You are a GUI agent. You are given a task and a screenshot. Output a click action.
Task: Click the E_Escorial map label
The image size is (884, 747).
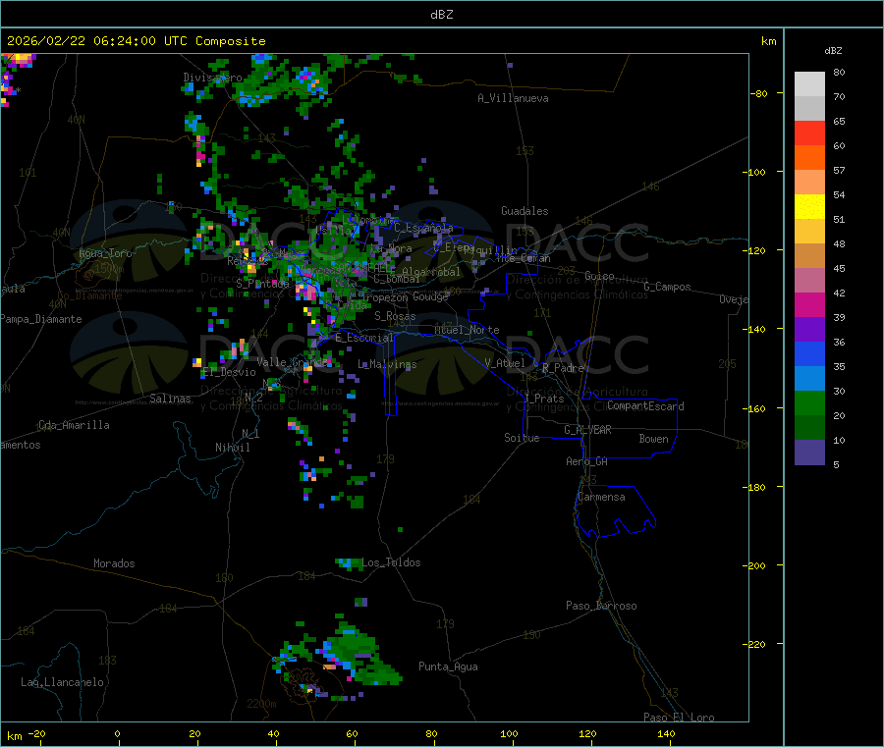tap(364, 338)
